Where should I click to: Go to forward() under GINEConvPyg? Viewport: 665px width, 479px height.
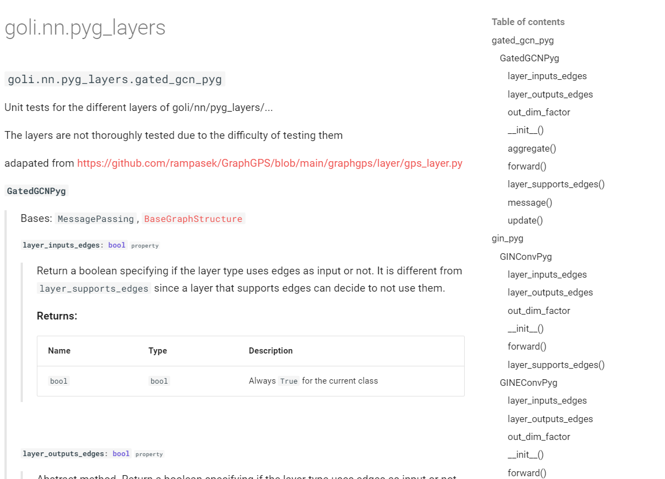pyautogui.click(x=527, y=473)
